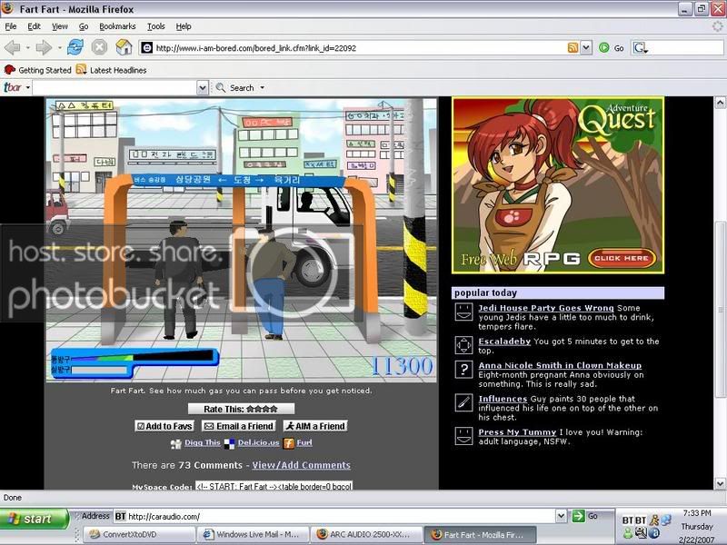Click the taskbar address Go arrow icon
This screenshot has height=545, width=727.
point(578,516)
